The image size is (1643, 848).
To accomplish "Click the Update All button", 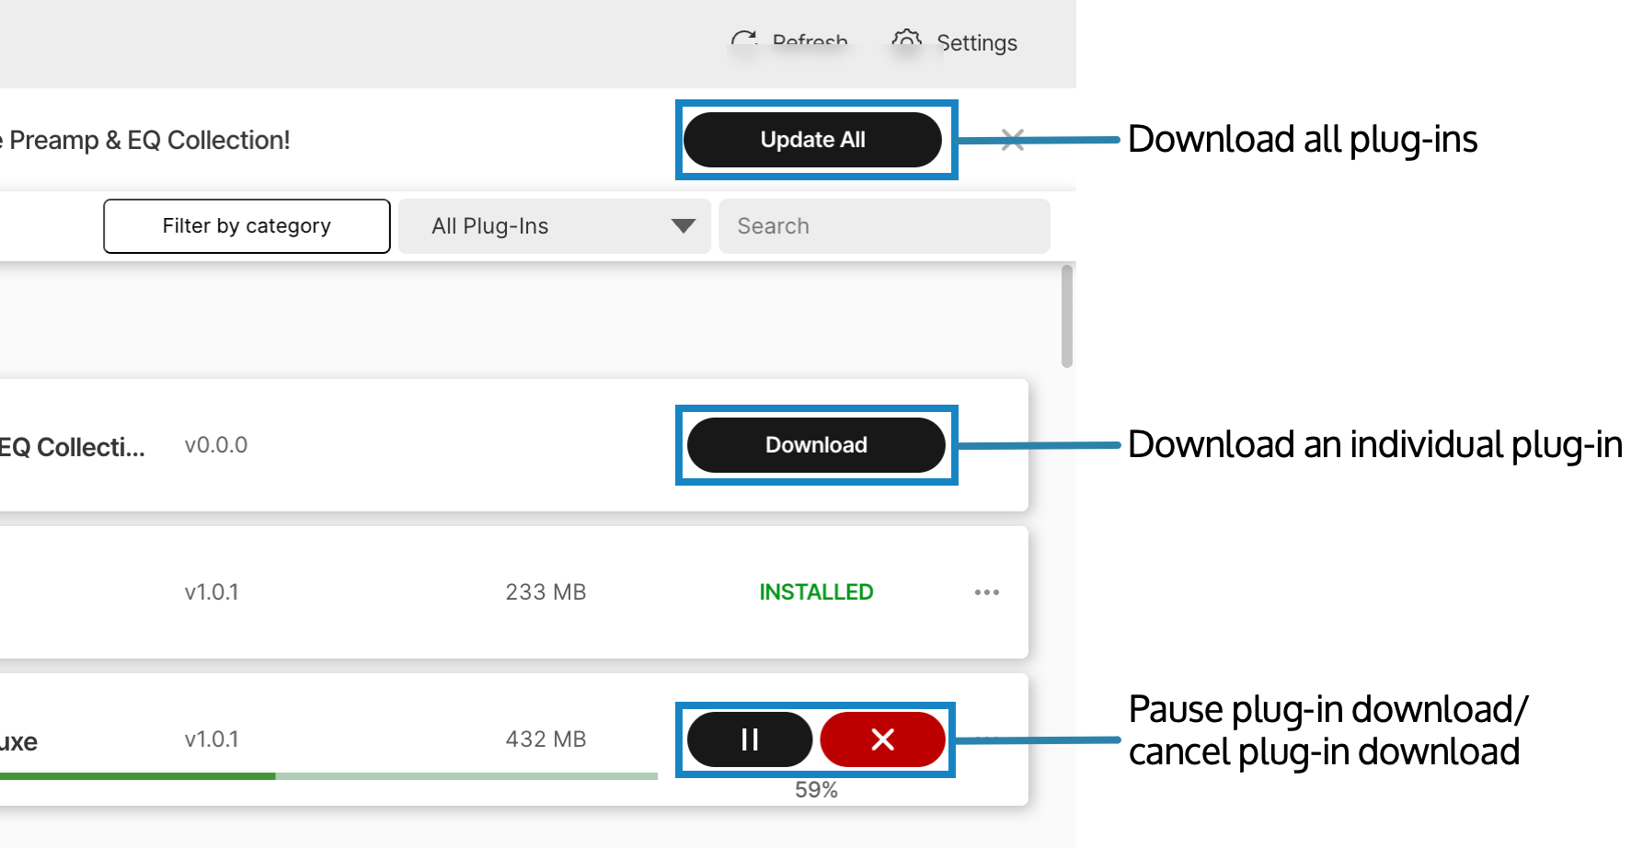I will [813, 140].
